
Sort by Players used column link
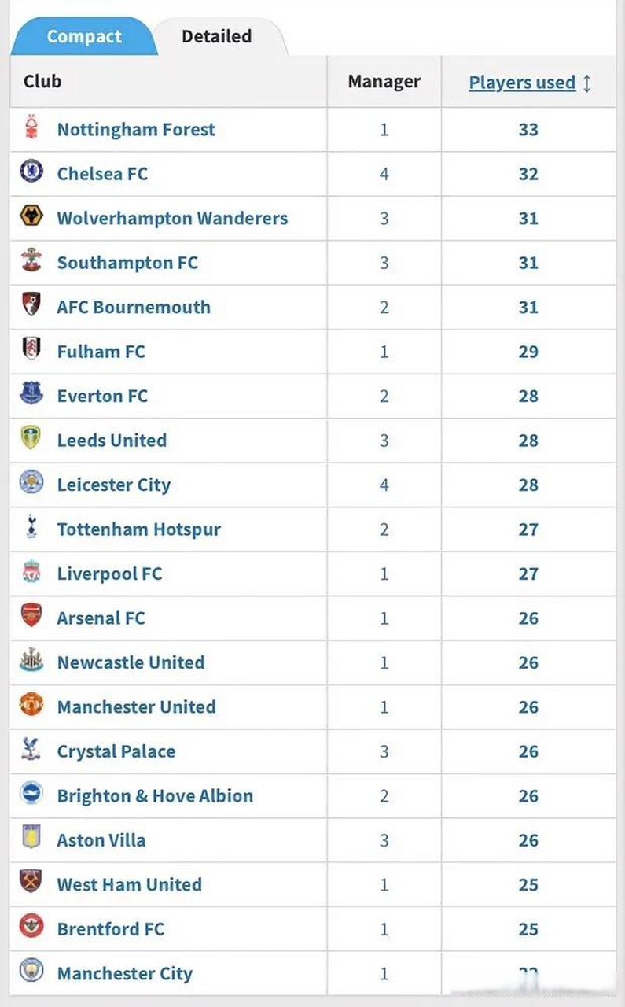pos(522,83)
